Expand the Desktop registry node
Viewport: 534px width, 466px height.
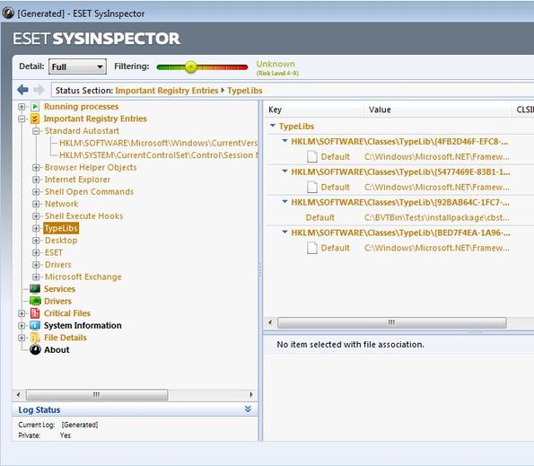pos(36,241)
